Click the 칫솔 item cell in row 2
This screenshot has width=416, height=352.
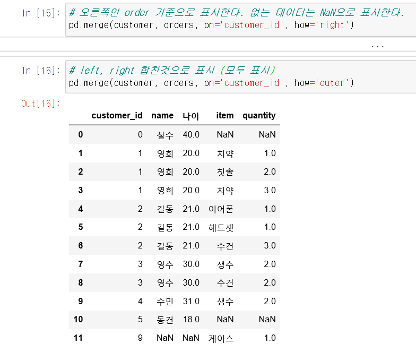[225, 172]
